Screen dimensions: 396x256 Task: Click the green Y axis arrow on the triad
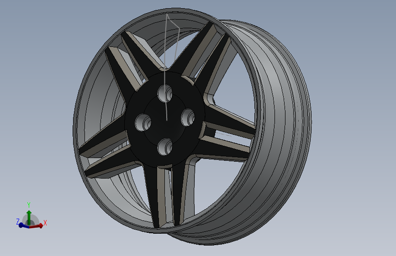29,217
